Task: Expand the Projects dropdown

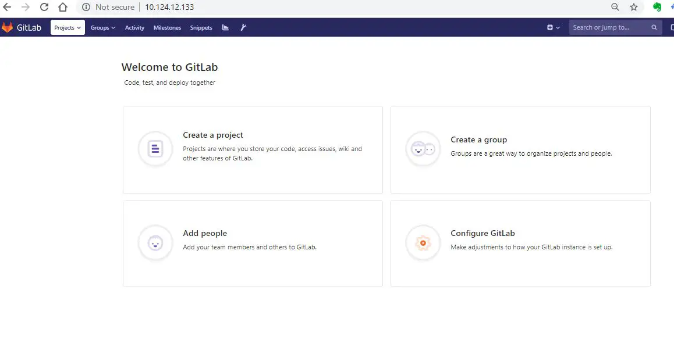Action: point(67,27)
